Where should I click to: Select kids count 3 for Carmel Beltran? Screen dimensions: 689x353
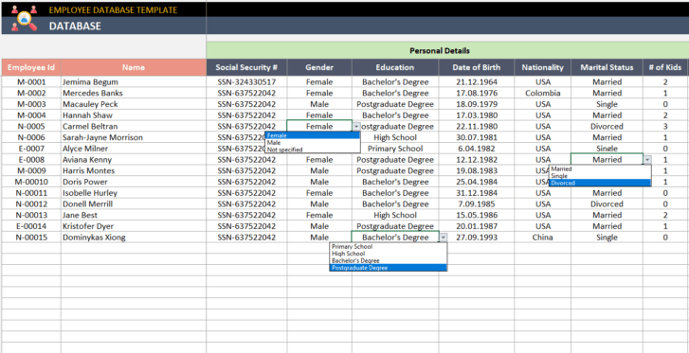tap(665, 127)
